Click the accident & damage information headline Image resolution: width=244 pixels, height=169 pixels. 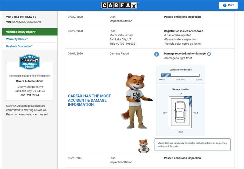click(89, 100)
